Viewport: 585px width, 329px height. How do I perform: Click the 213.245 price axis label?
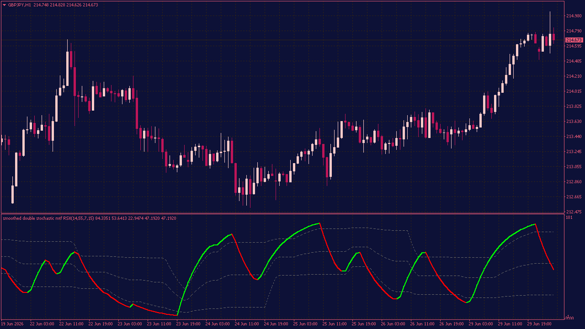pos(574,152)
